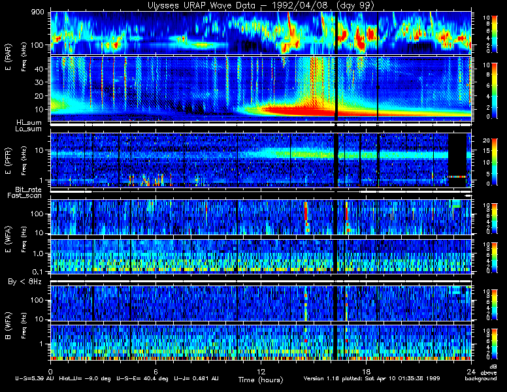The image size is (507, 392).
Task: Select the 'Hi_sum' status label
Action: pos(29,123)
